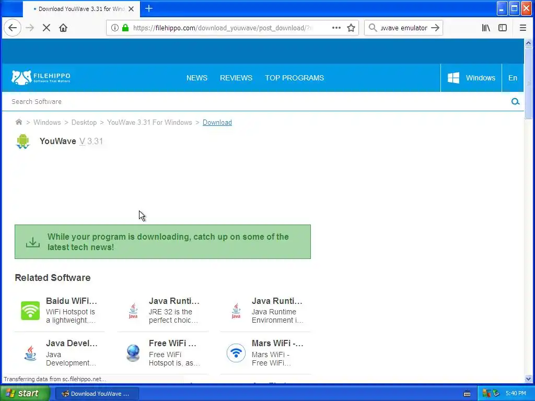The height and width of the screenshot is (401, 535).
Task: Click the scrollbar down arrow
Action: [x=528, y=379]
